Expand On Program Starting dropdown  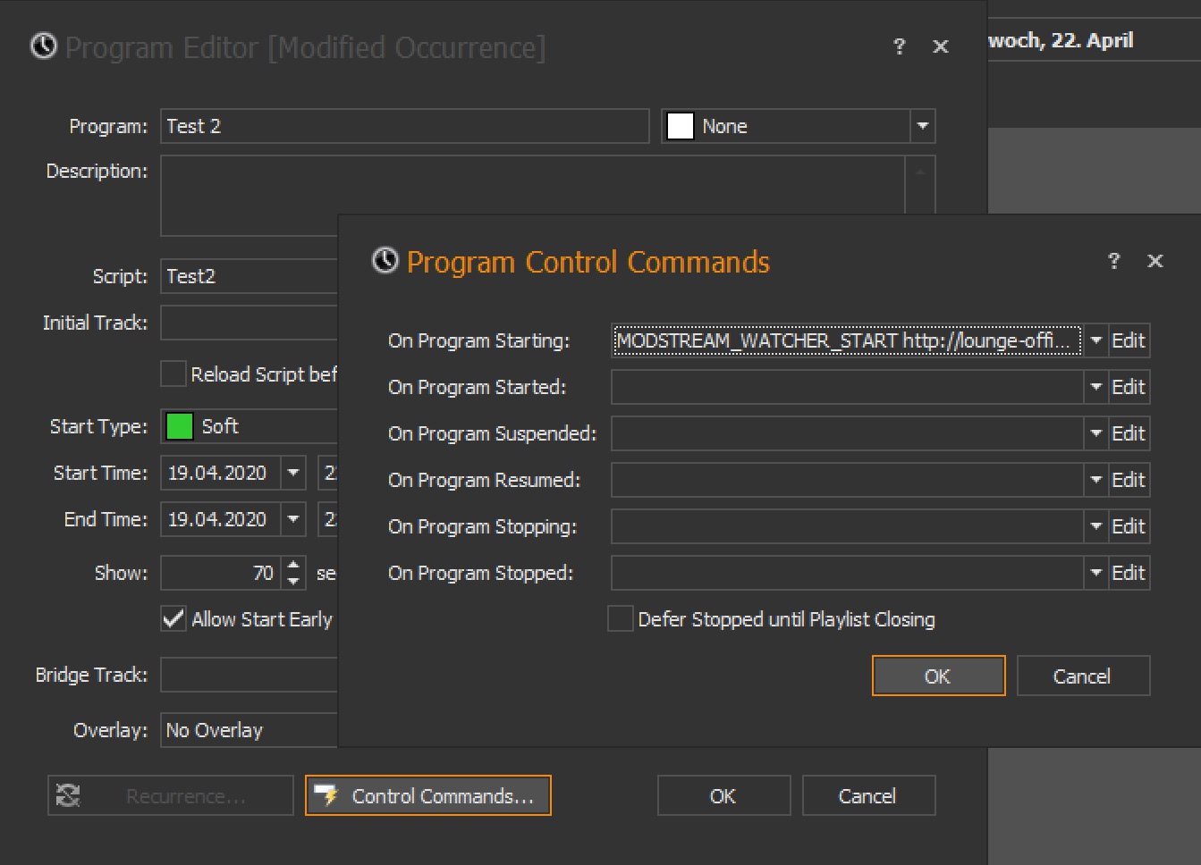[1096, 340]
